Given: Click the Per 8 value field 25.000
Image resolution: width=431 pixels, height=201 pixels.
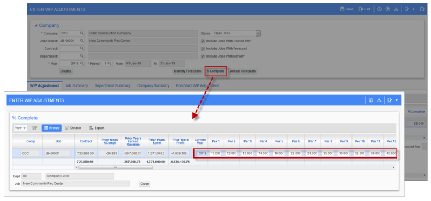Looking at the screenshot, I should point(328,153).
